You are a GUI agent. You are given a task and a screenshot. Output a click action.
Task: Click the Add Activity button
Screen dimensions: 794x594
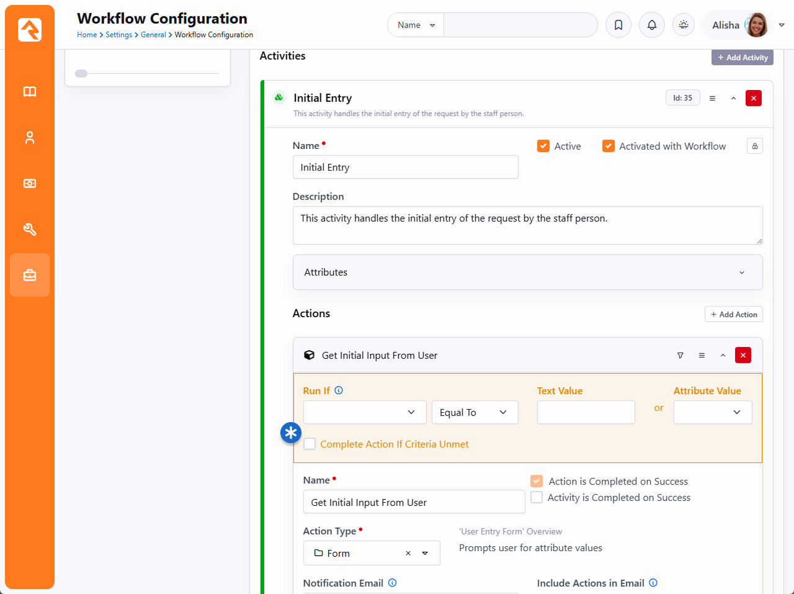(x=743, y=58)
